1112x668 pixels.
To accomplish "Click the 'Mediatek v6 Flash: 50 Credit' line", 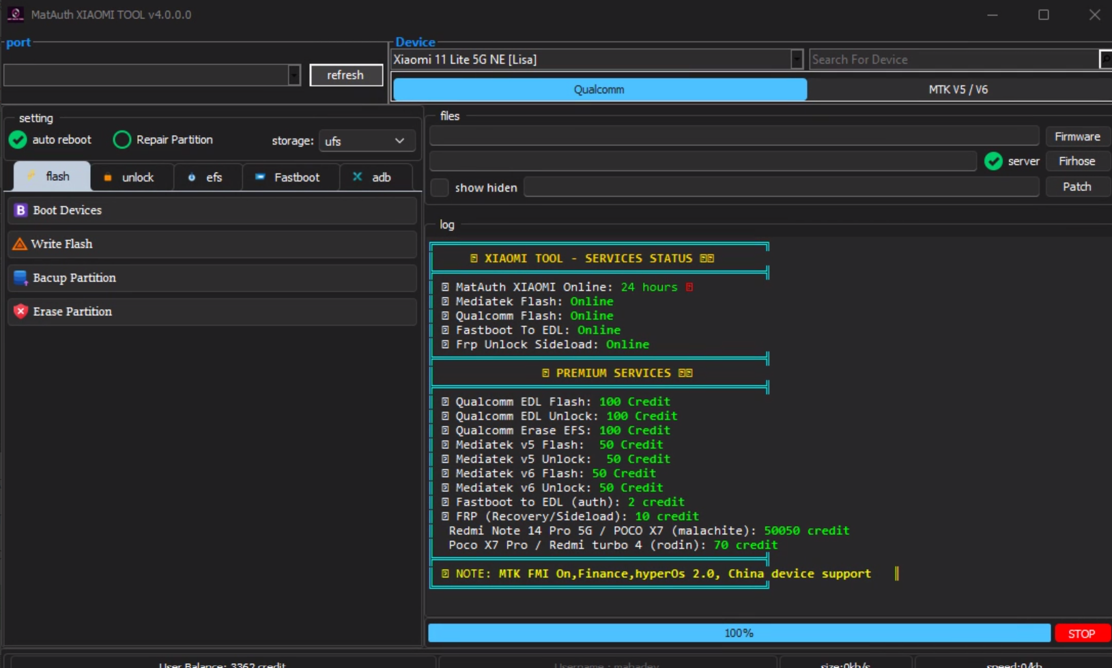I will pyautogui.click(x=549, y=474).
